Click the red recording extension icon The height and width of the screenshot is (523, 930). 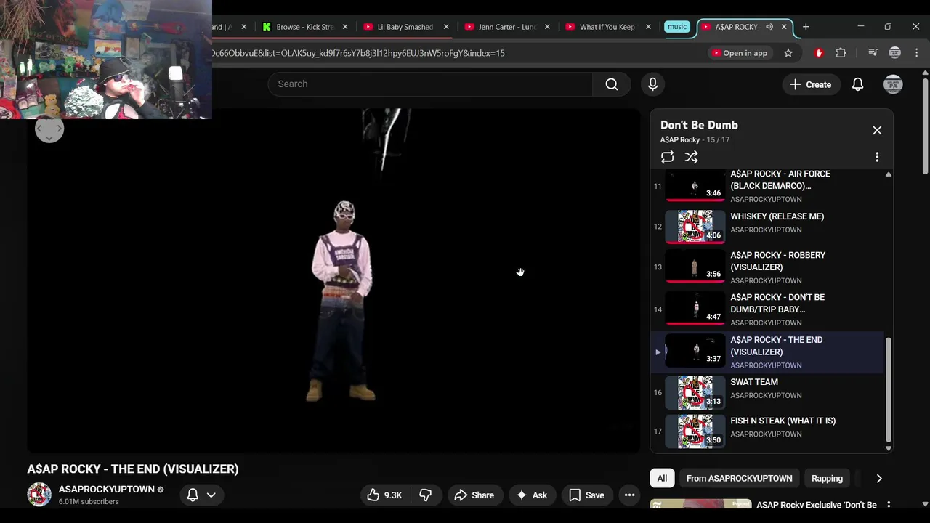click(819, 53)
